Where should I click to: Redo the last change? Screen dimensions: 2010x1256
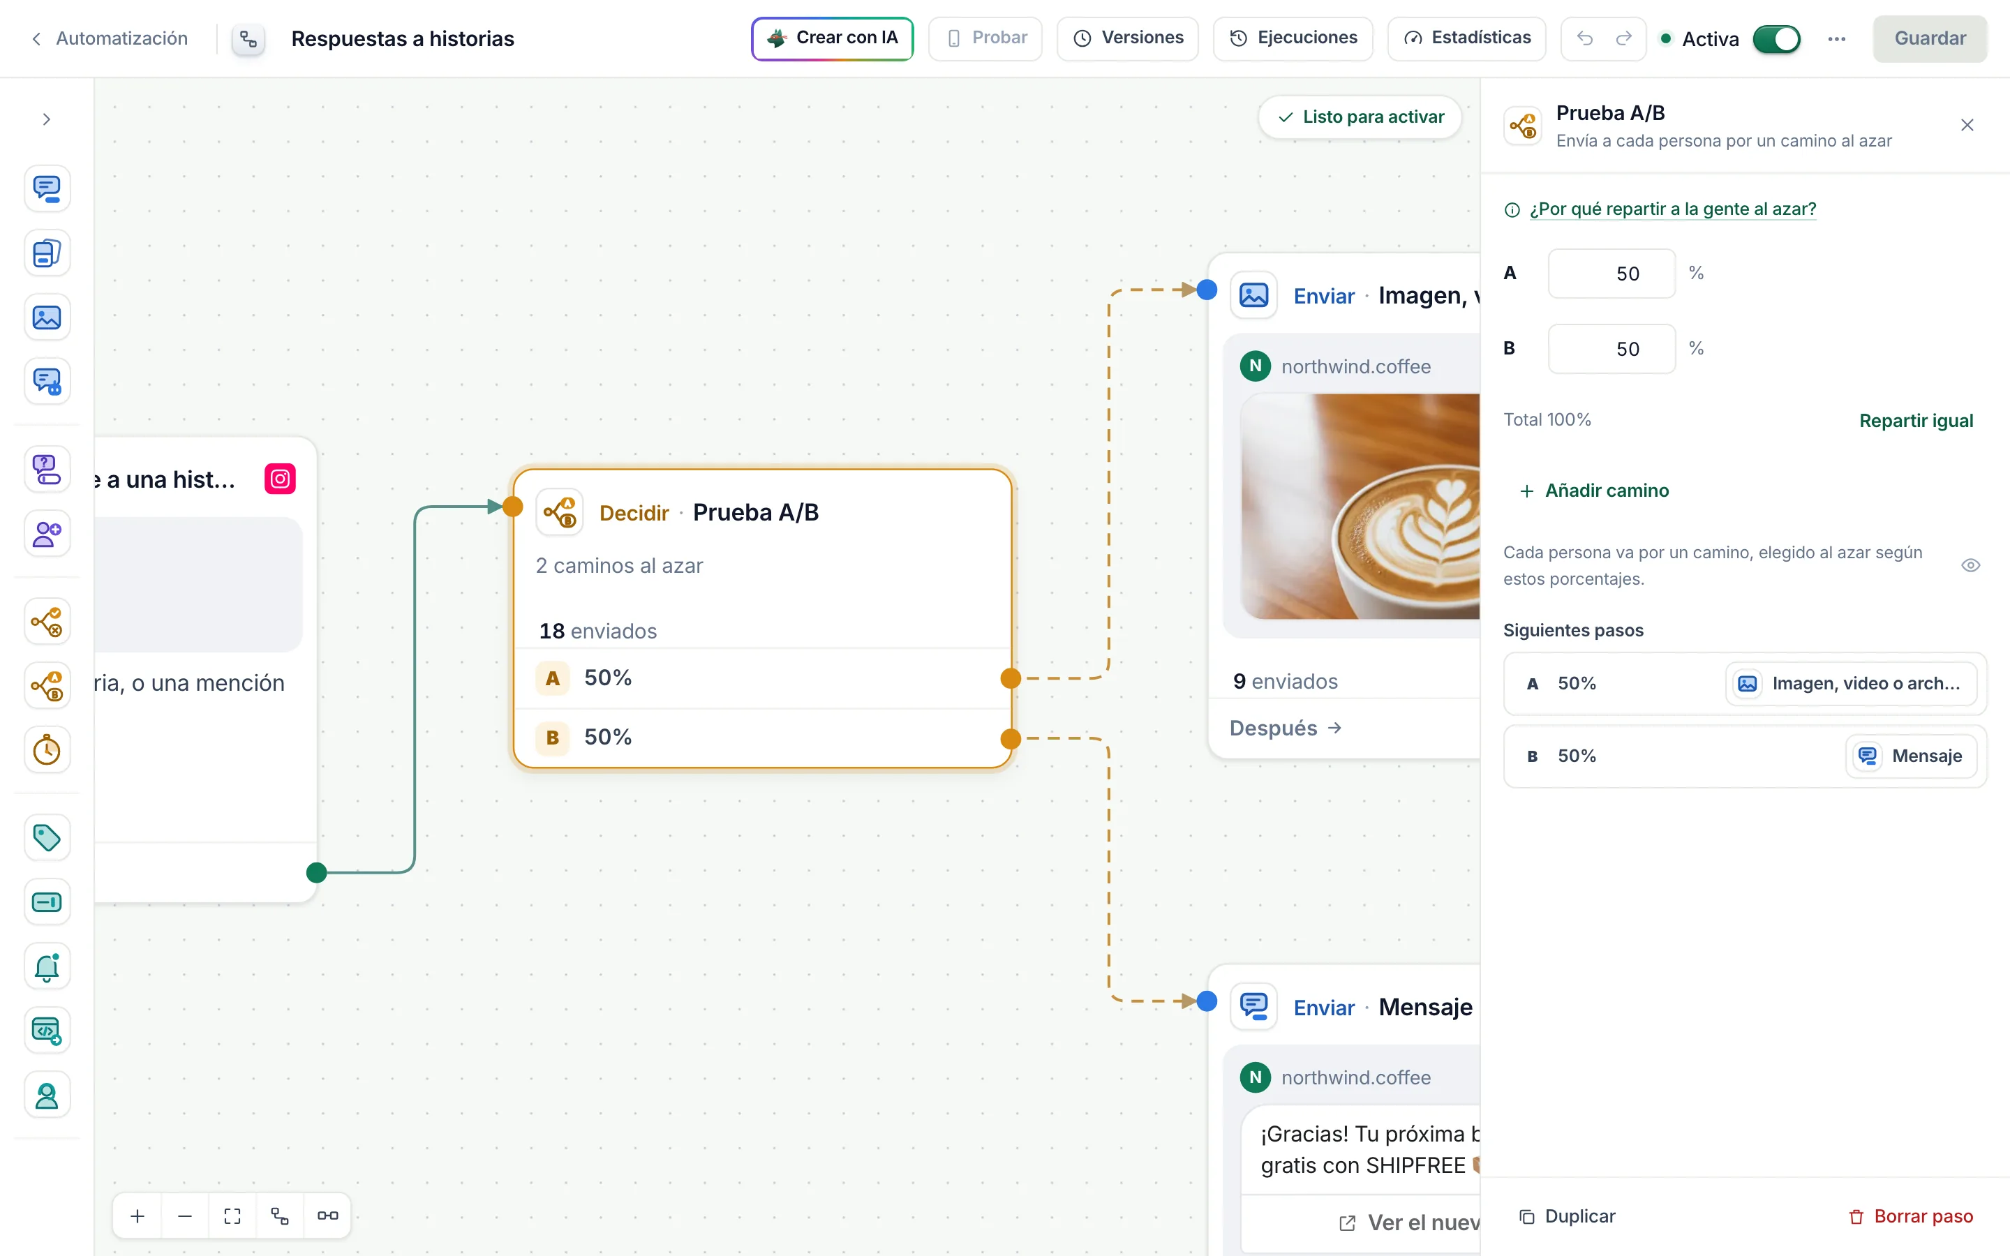point(1623,38)
